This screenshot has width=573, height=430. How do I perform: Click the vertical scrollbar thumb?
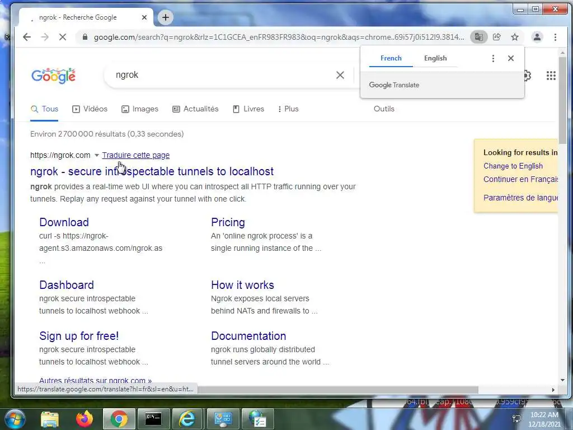[562, 101]
